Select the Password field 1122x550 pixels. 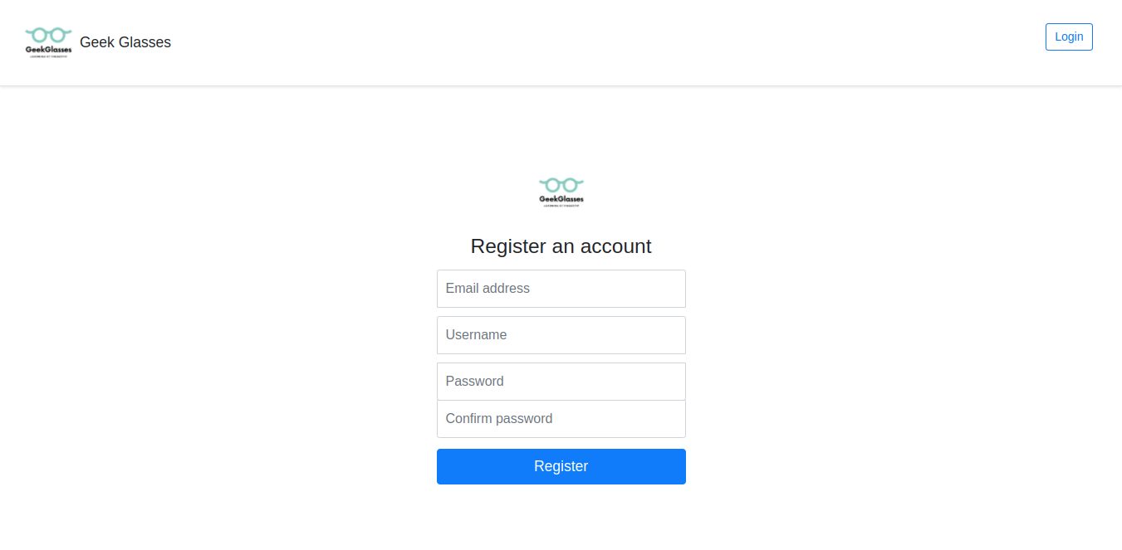(561, 382)
